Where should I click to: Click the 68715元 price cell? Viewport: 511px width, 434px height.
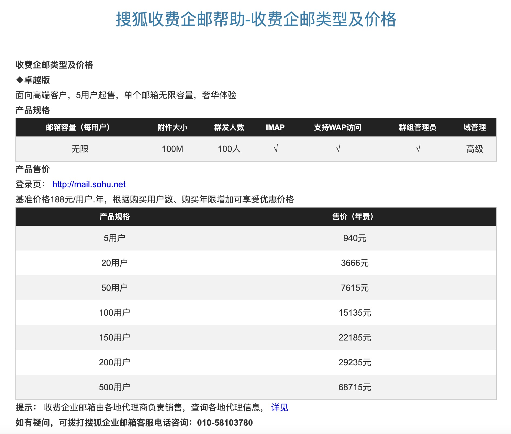tap(355, 387)
